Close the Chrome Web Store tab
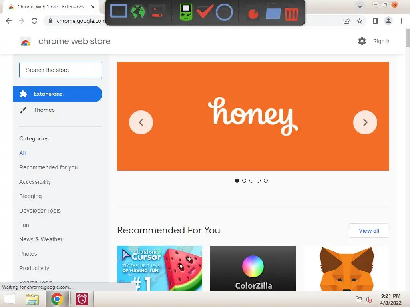 [x=93, y=7]
